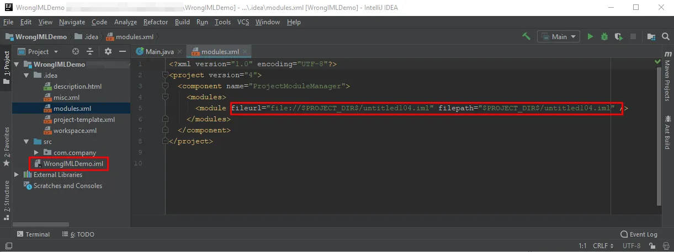674x252 pixels.
Task: Fold the modules tag in gutter
Action: coord(165,97)
